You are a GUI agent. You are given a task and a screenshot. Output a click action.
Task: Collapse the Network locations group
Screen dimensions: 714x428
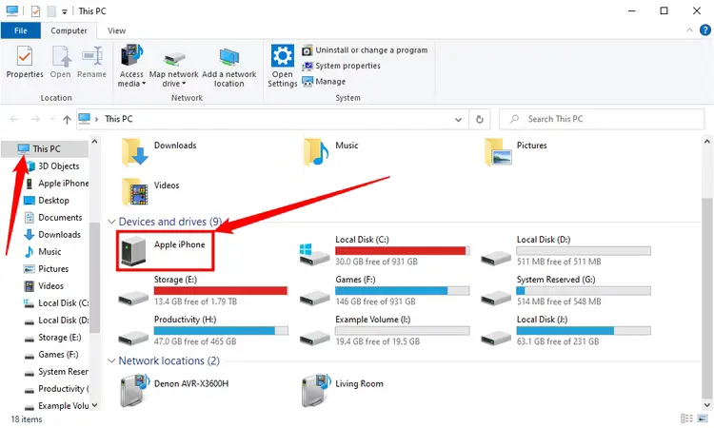coord(111,360)
